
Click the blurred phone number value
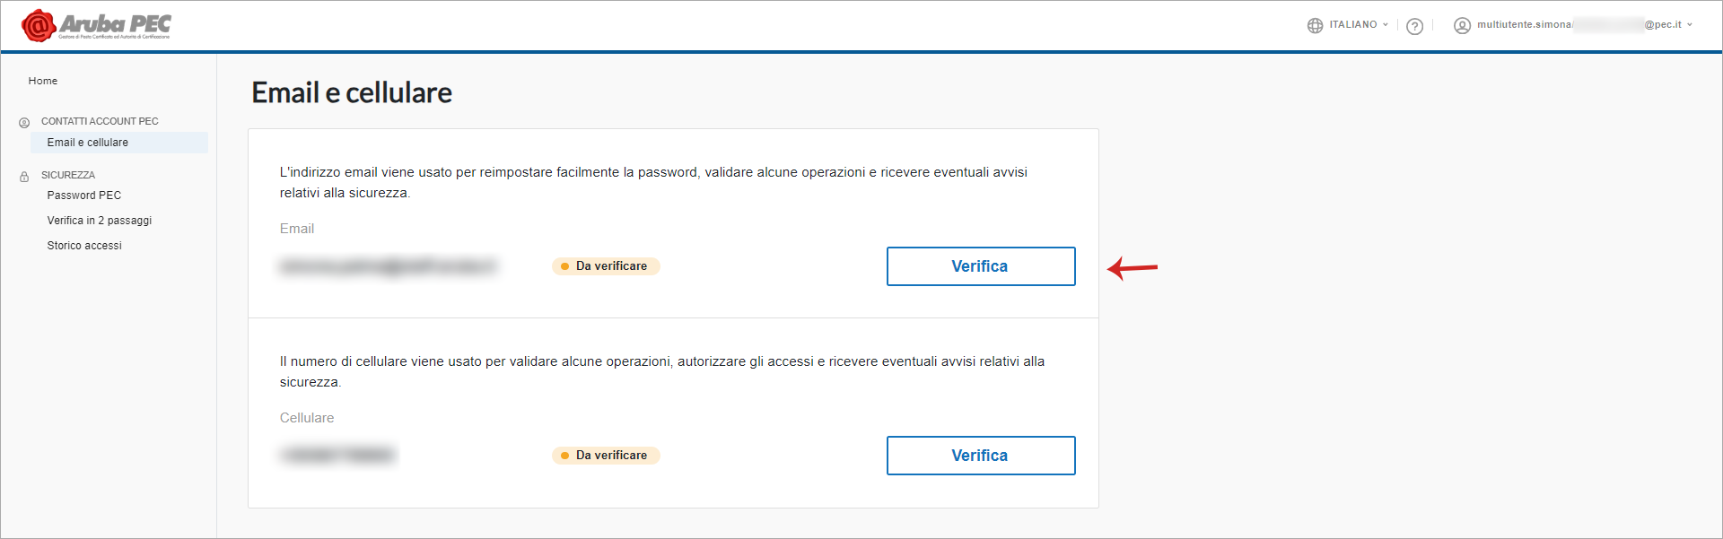[x=337, y=456]
